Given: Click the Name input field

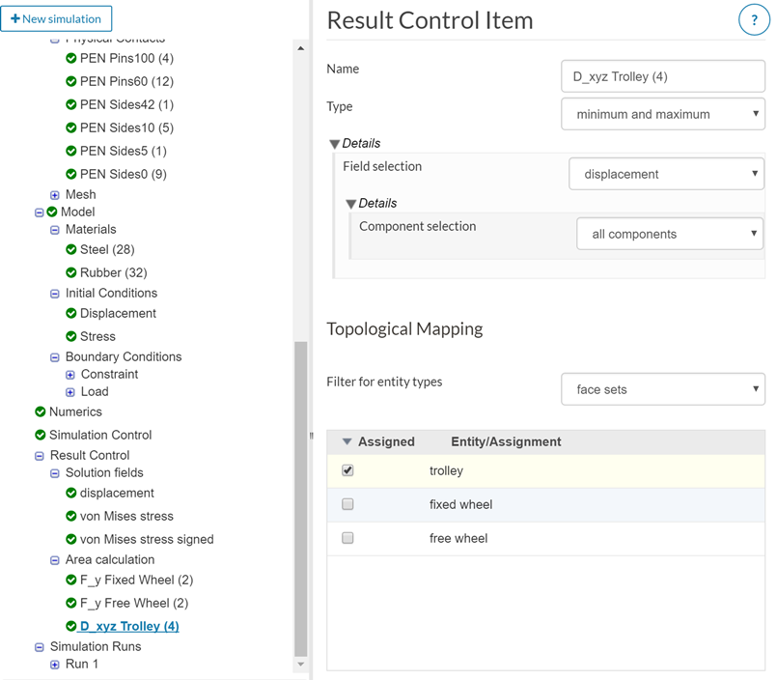Looking at the screenshot, I should tap(662, 75).
